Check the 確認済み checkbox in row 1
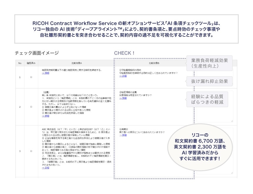This screenshot has height=194, width=253. (31, 77)
